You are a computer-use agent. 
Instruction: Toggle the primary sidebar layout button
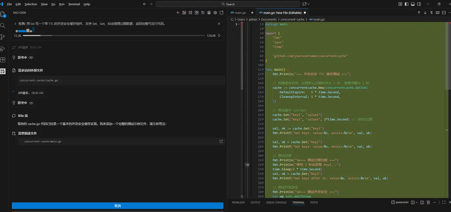tap(407, 4)
